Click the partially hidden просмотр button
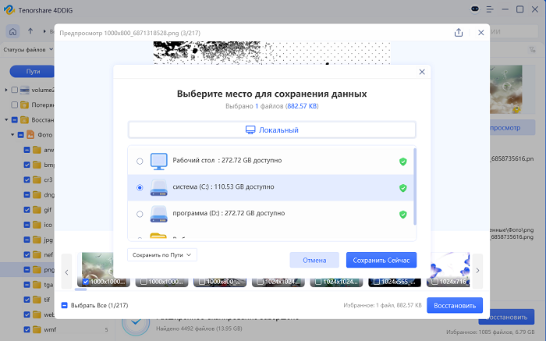The image size is (546, 341). pos(512,127)
